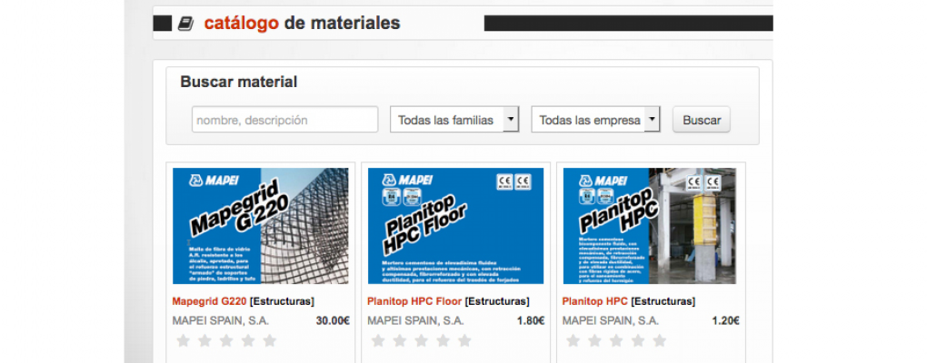Follow the Planitop HPC title link
The height and width of the screenshot is (363, 927).
click(x=594, y=301)
